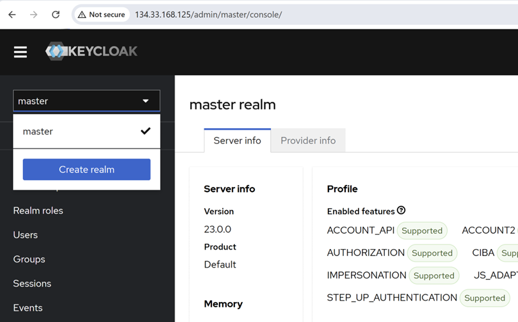Select the master realm option
The width and height of the screenshot is (518, 322).
[86, 131]
